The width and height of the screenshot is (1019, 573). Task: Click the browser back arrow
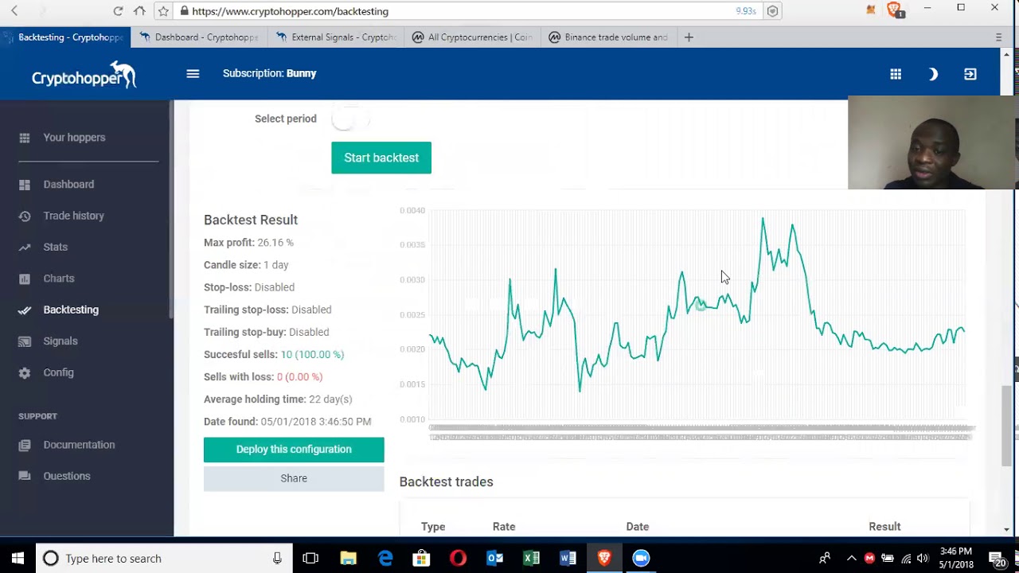point(14,11)
